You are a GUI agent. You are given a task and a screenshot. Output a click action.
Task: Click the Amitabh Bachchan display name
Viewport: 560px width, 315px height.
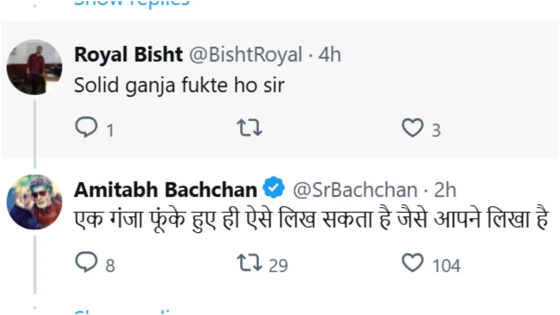165,190
